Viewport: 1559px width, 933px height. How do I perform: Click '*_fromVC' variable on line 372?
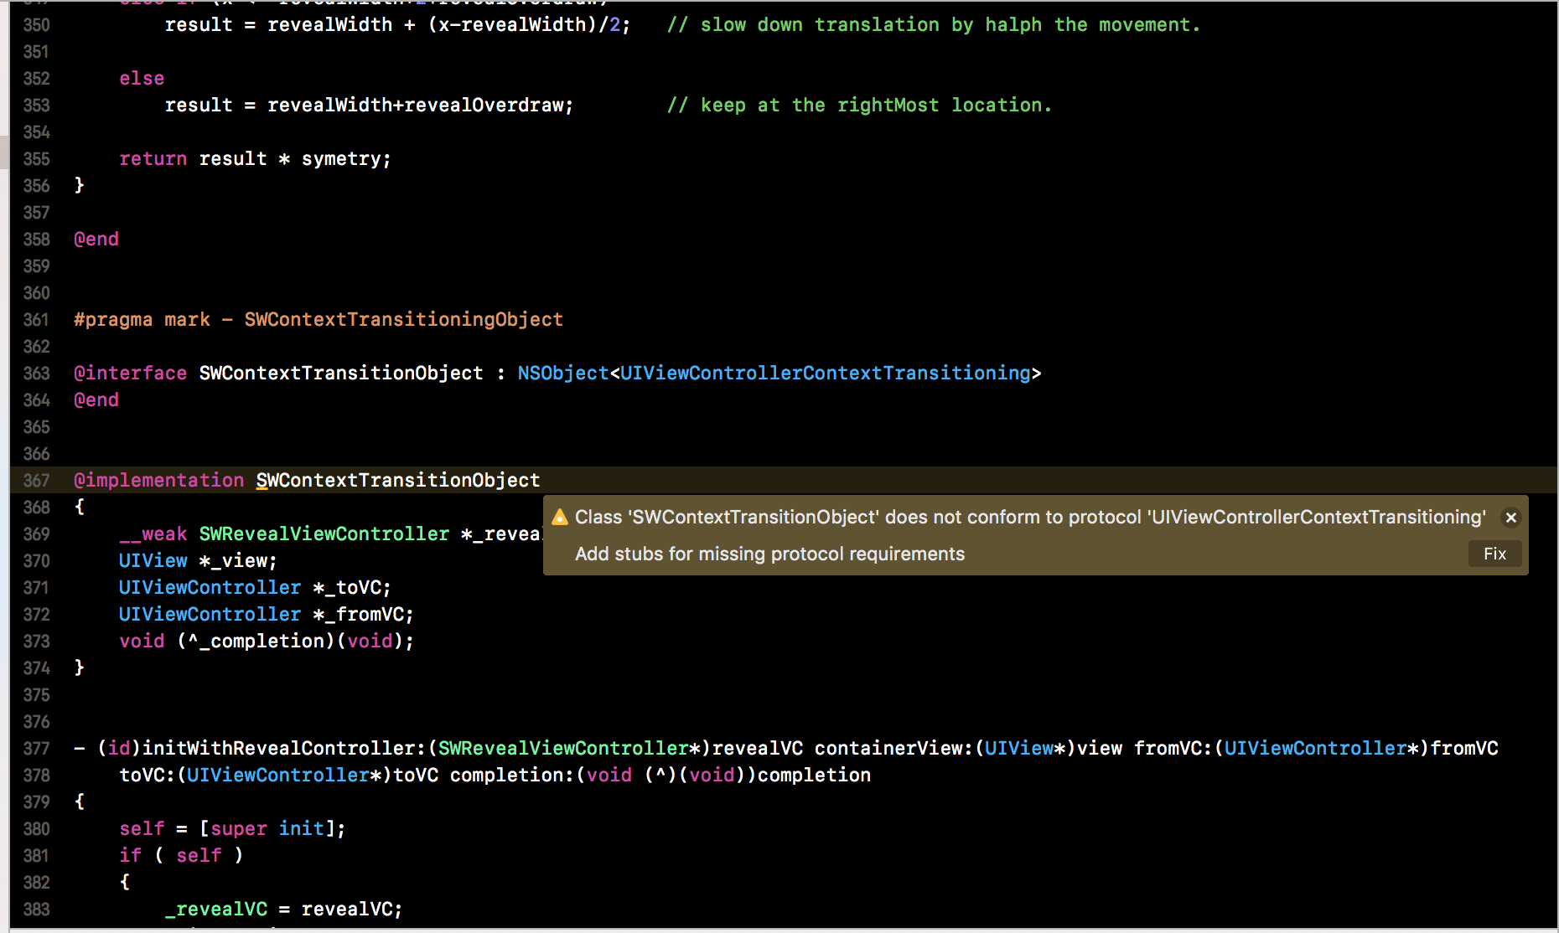[359, 614]
